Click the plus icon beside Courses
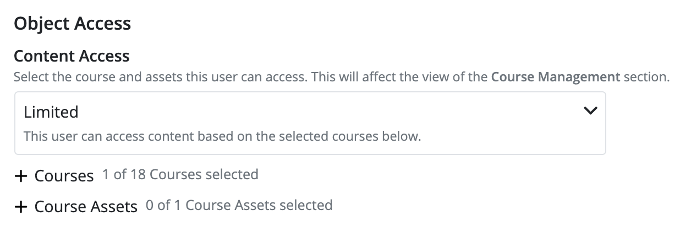 click(x=21, y=176)
